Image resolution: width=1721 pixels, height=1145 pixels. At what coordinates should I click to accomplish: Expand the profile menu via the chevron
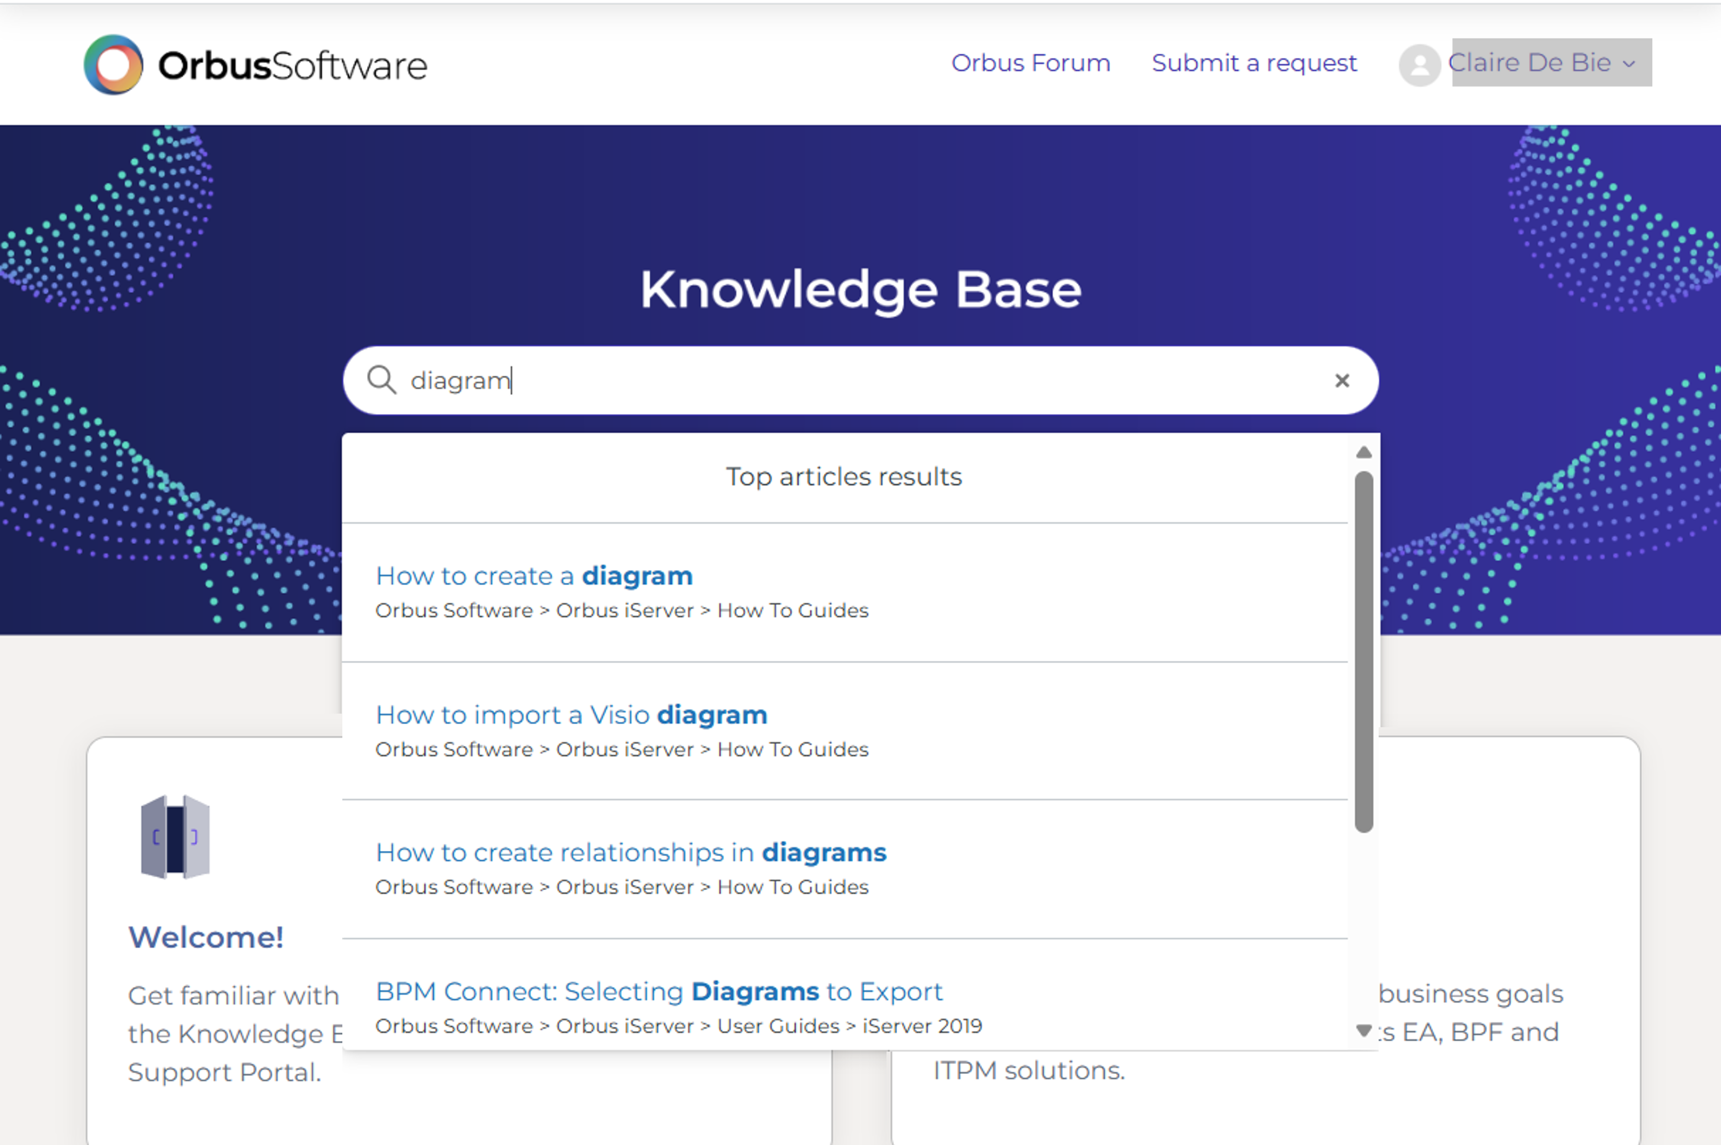click(1628, 65)
